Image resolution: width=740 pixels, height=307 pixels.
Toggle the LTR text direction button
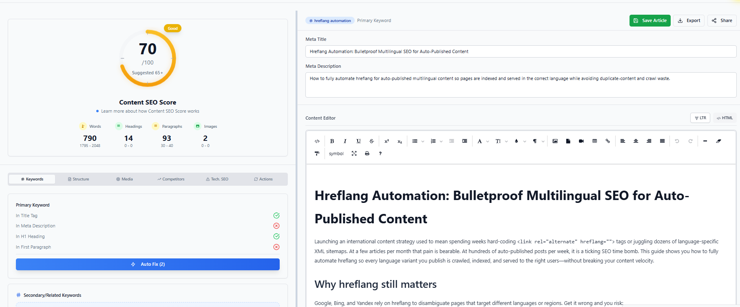click(700, 118)
